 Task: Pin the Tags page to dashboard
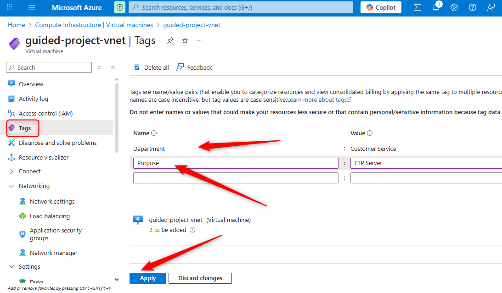pyautogui.click(x=170, y=40)
